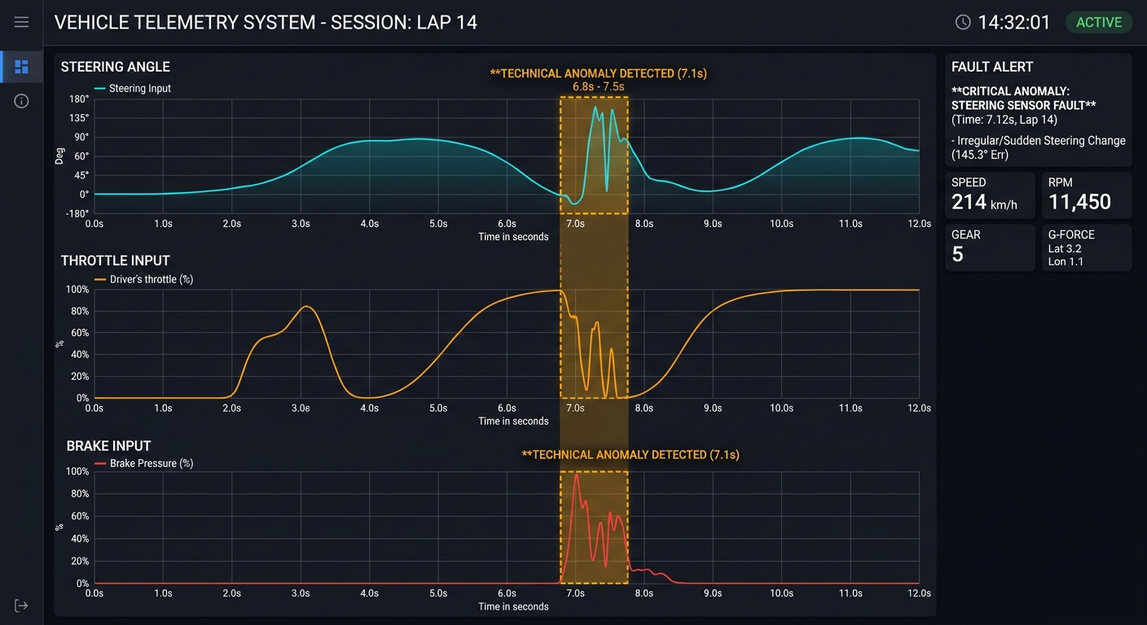The width and height of the screenshot is (1147, 625).
Task: Click the 14:32:01 time display
Action: pyautogui.click(x=1014, y=22)
